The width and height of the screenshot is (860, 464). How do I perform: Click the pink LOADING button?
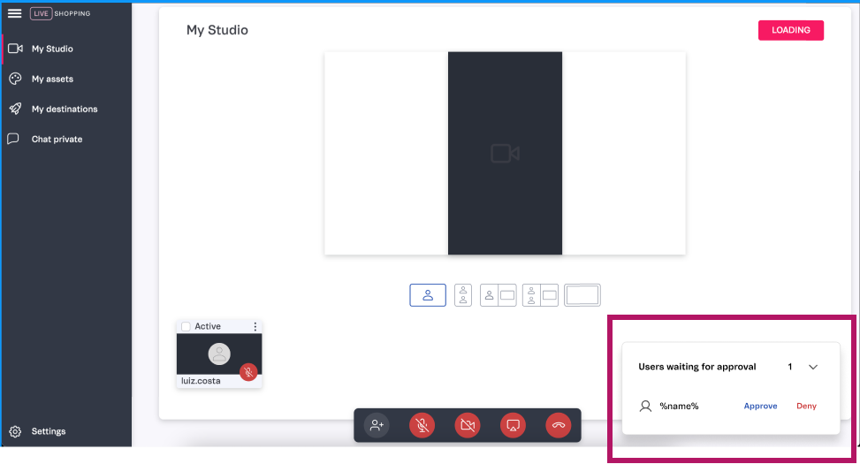pyautogui.click(x=790, y=30)
